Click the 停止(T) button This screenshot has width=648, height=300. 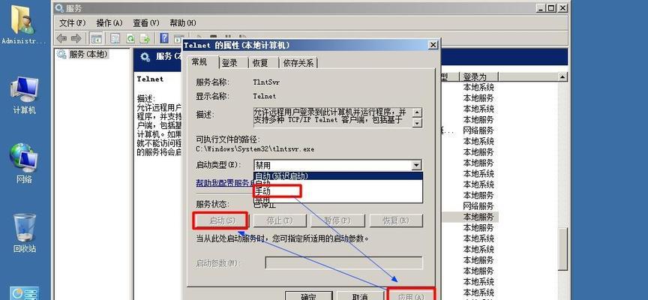click(280, 220)
